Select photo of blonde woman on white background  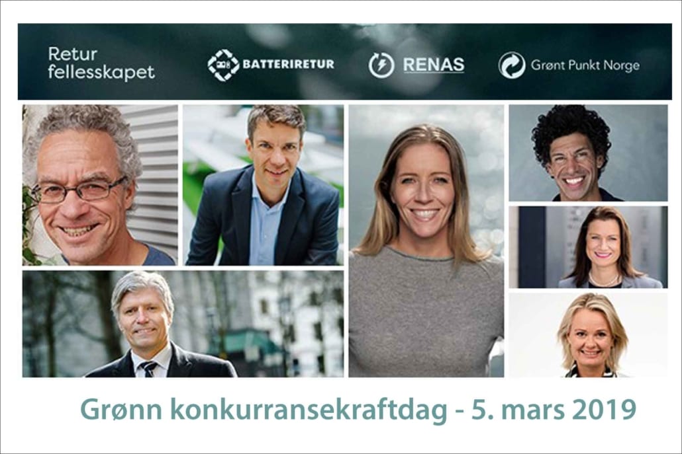point(588,334)
